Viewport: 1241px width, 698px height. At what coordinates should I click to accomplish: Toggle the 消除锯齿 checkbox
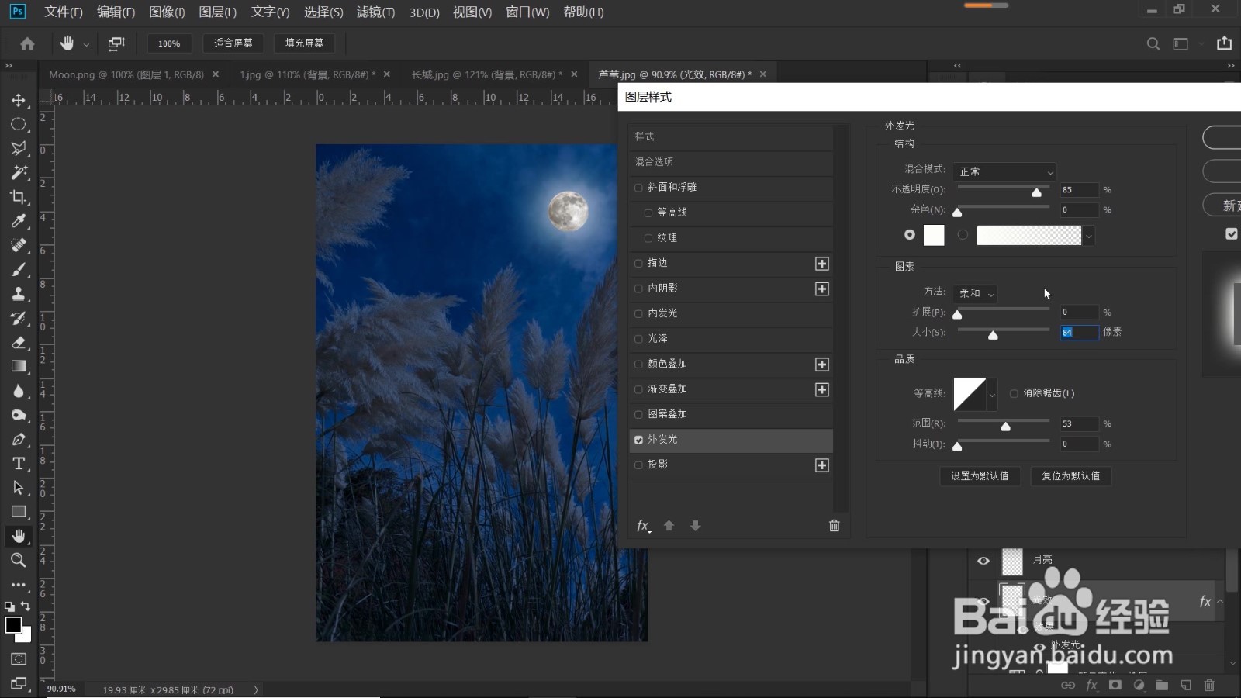pyautogui.click(x=1014, y=394)
